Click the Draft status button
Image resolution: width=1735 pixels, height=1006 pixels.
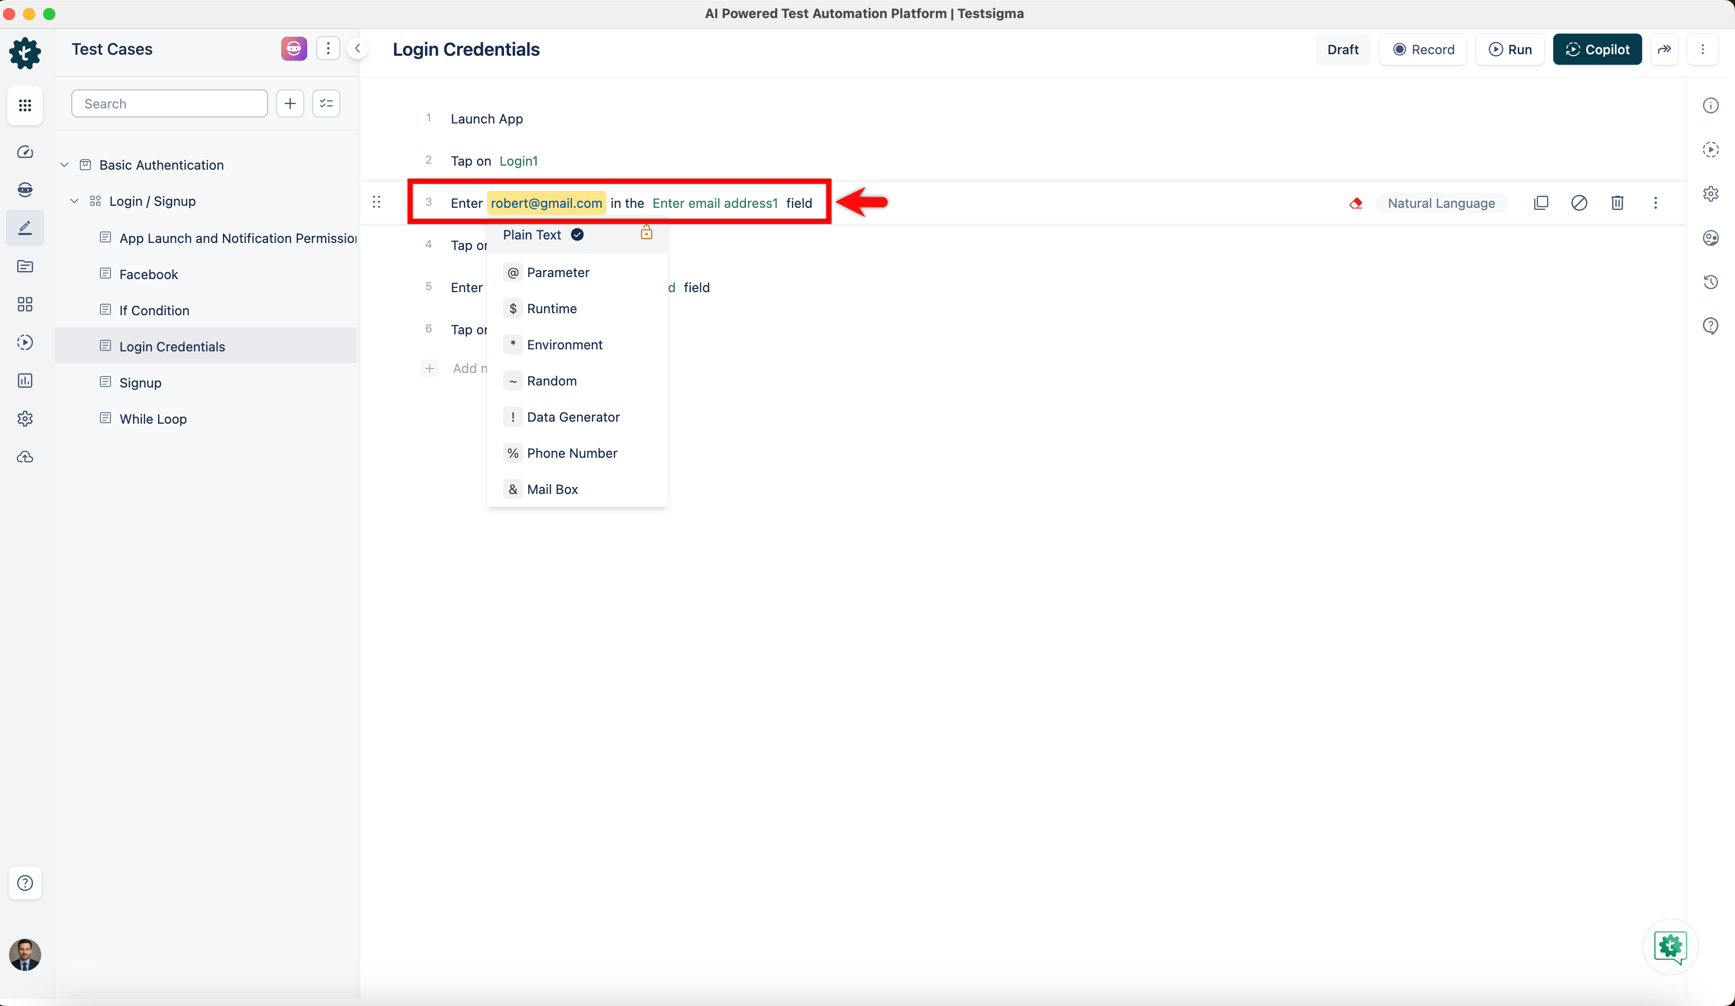[x=1342, y=49]
